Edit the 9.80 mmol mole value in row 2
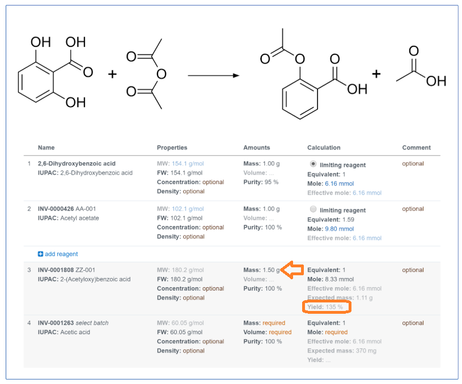Image resolution: width=462 pixels, height=384 pixels. click(x=339, y=229)
